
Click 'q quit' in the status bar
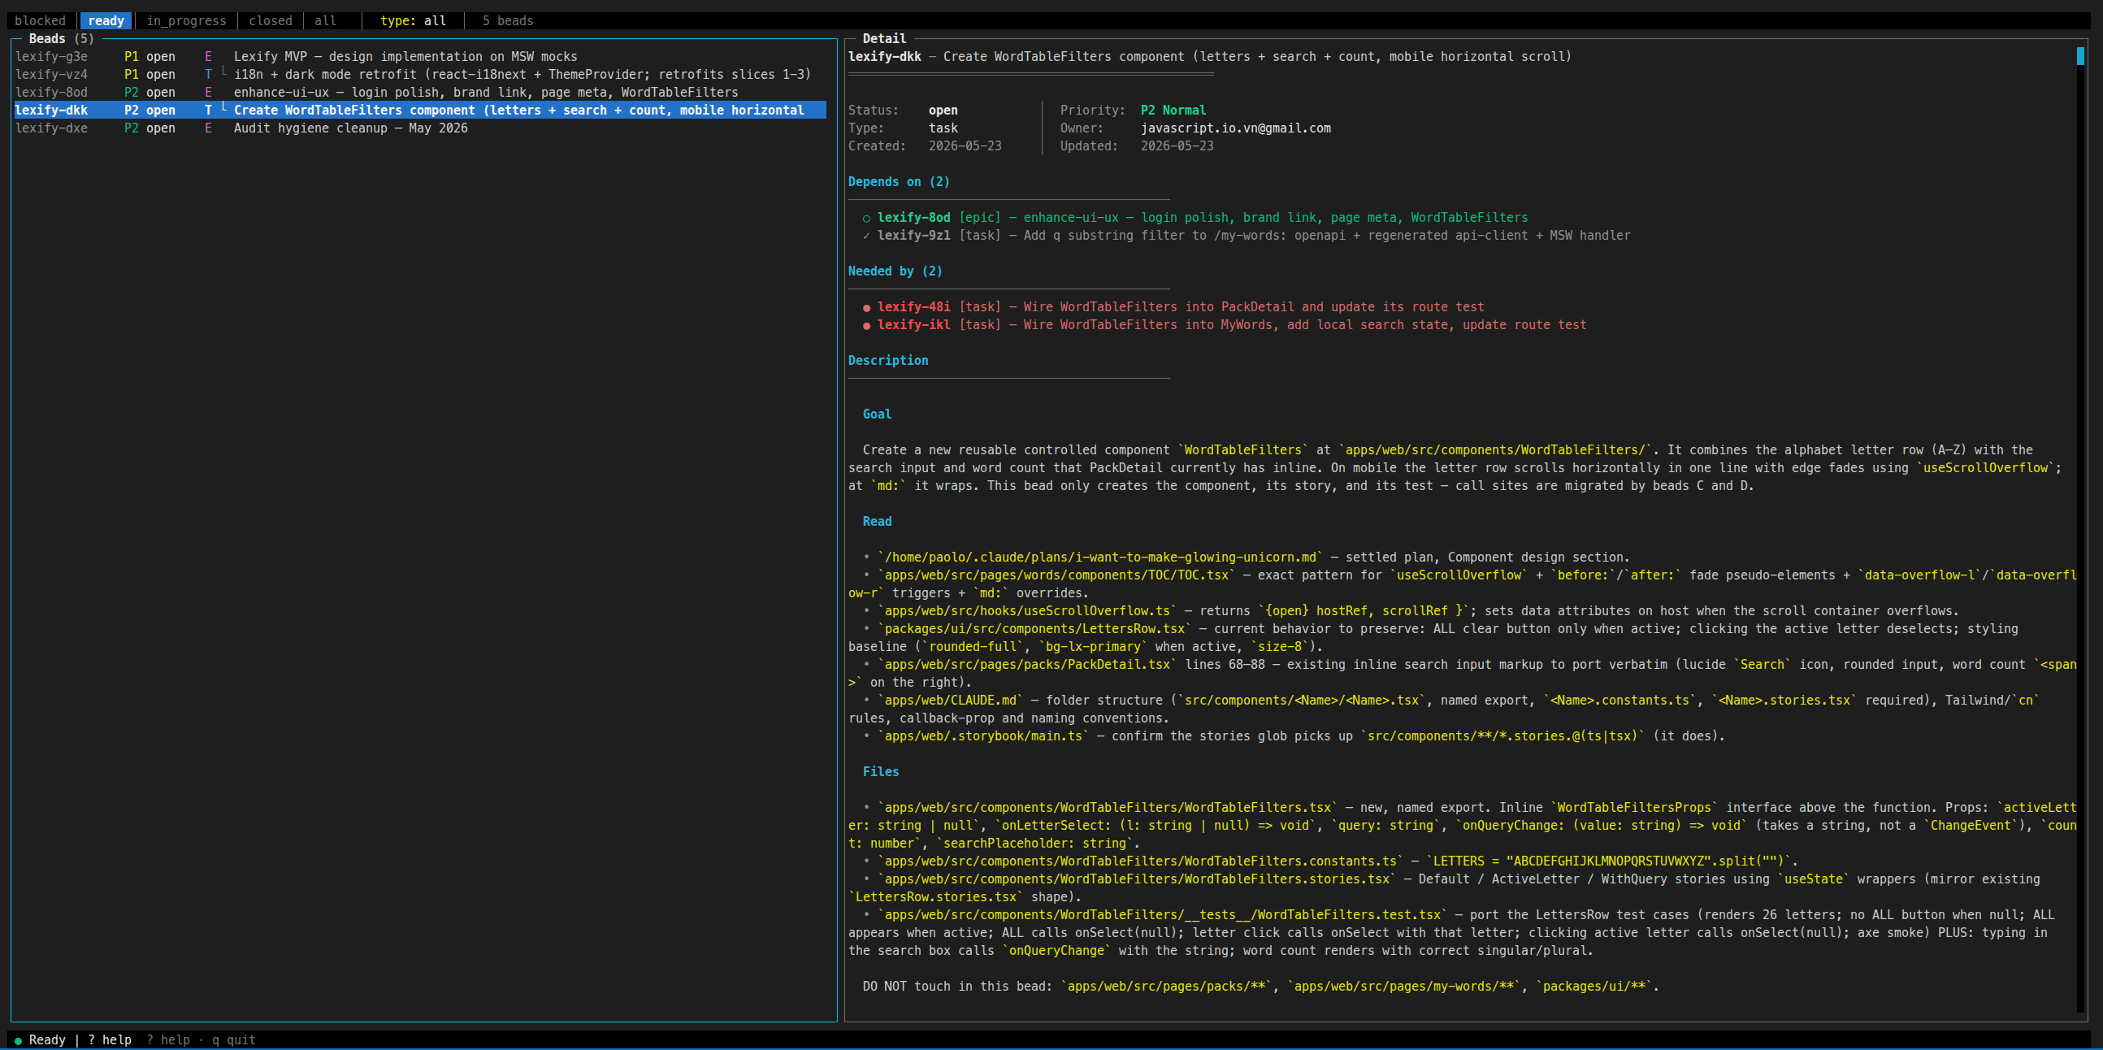pyautogui.click(x=233, y=1039)
